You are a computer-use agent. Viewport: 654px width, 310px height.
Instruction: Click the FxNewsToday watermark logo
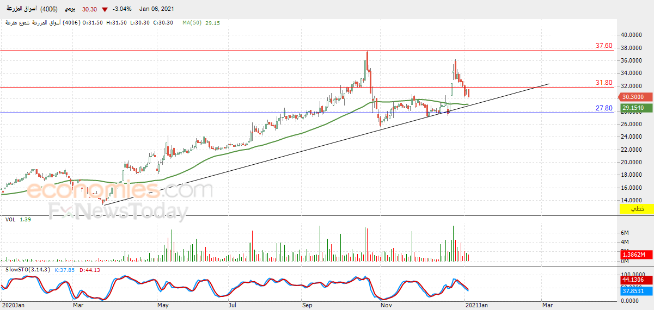119,210
